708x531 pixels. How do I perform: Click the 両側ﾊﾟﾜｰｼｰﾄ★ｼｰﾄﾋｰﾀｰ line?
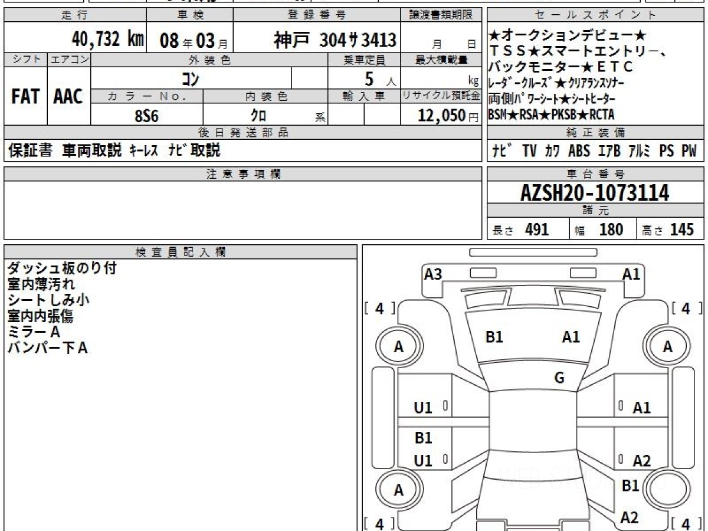[552, 99]
